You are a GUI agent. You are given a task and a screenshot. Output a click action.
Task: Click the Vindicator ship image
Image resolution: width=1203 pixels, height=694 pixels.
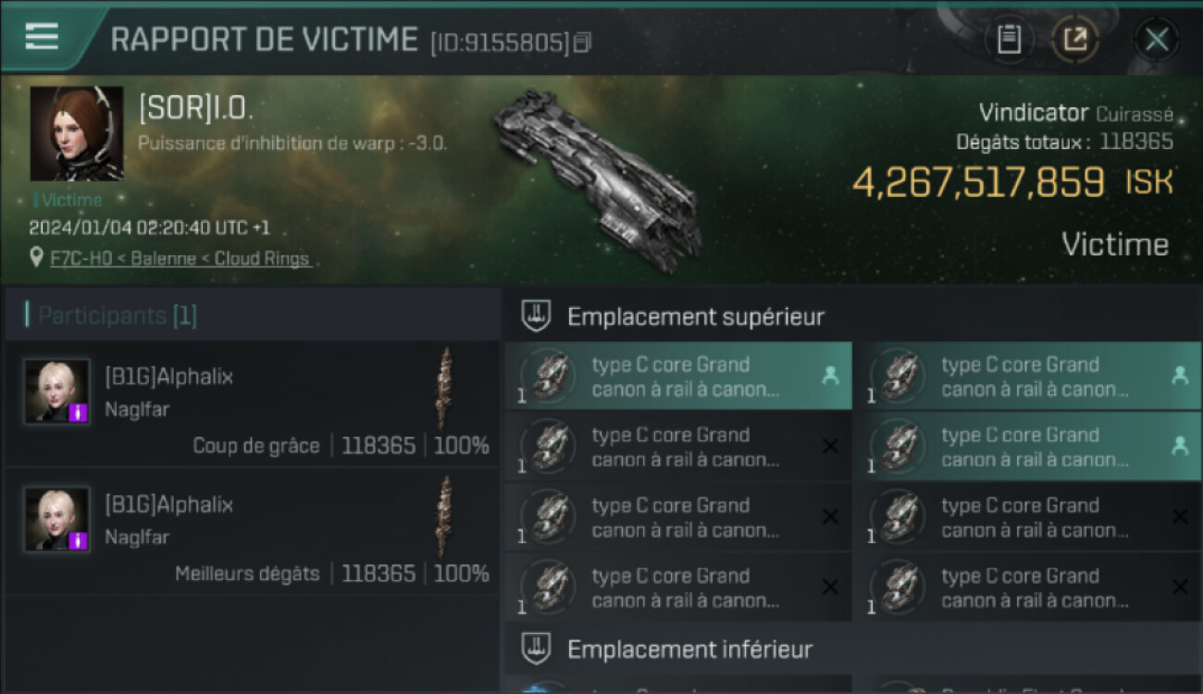(597, 175)
